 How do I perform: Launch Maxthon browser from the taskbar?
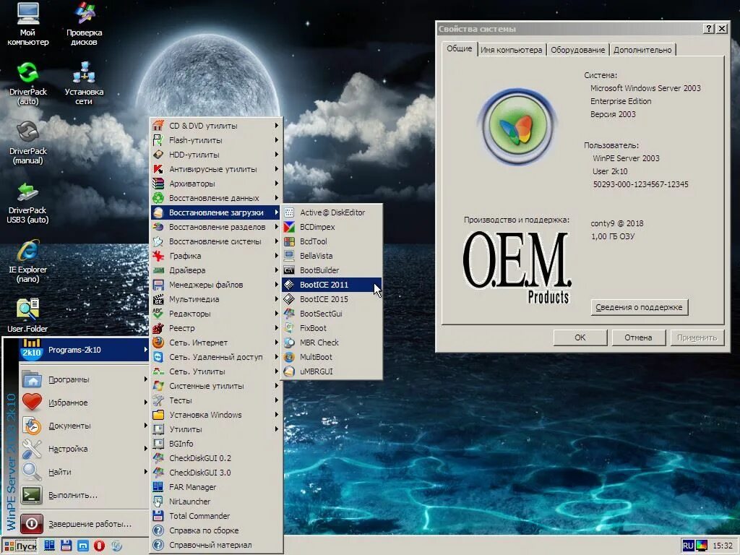click(82, 546)
